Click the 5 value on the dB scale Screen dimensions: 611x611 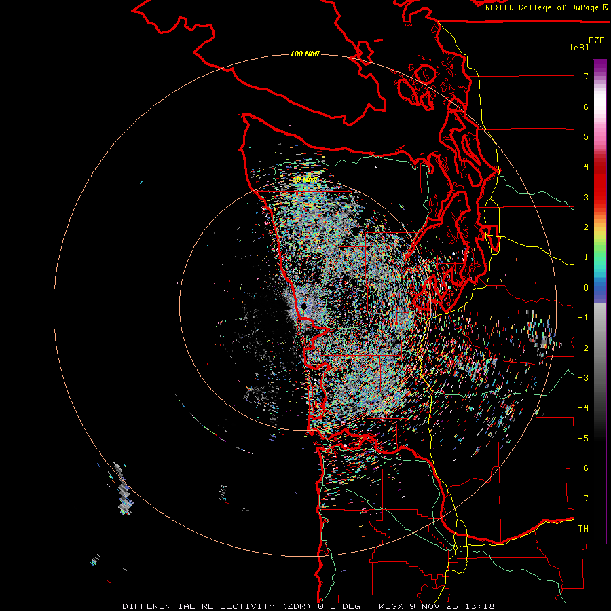click(586, 136)
